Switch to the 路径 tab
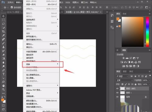The height and width of the screenshot is (112, 152). pyautogui.click(x=131, y=72)
